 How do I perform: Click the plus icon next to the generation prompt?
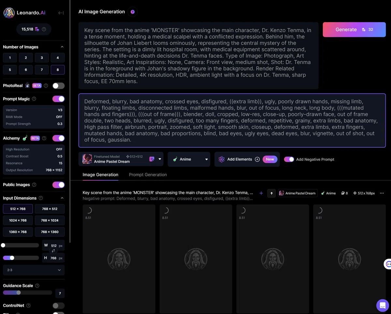[x=261, y=193]
